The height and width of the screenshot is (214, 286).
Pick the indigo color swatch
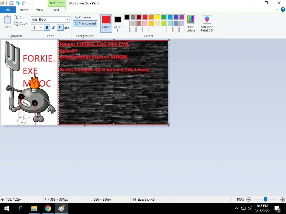click(176, 17)
